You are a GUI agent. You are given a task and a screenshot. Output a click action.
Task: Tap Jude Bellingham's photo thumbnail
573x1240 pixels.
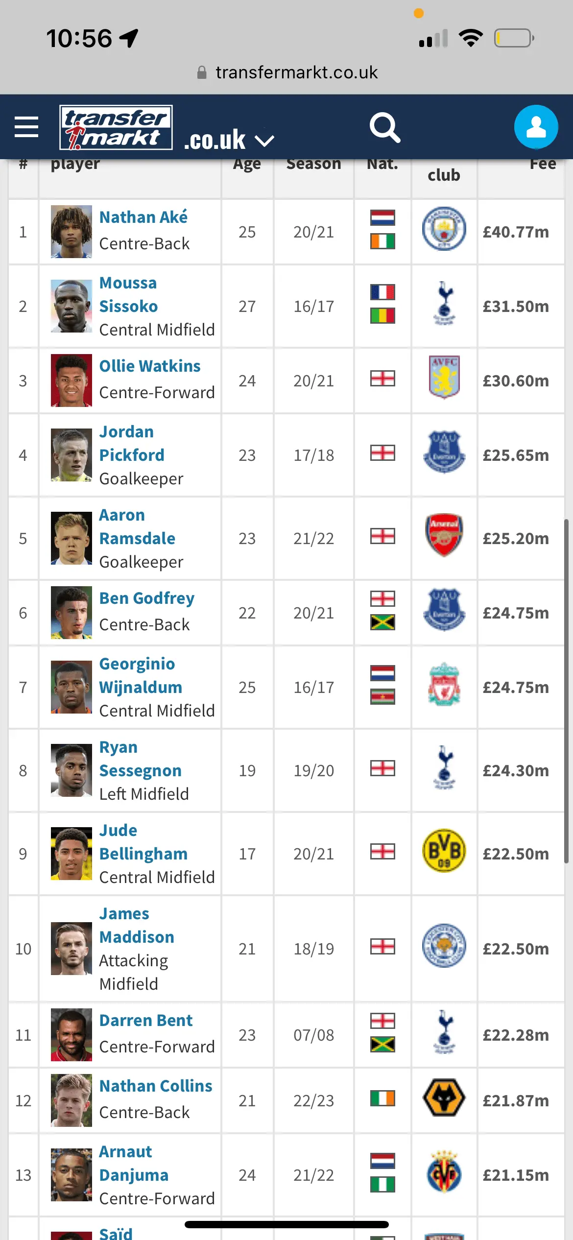[72, 854]
